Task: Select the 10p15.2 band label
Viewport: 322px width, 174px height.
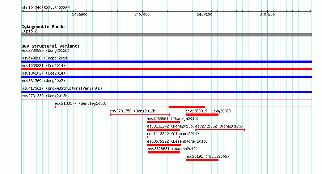Action: click(x=29, y=31)
